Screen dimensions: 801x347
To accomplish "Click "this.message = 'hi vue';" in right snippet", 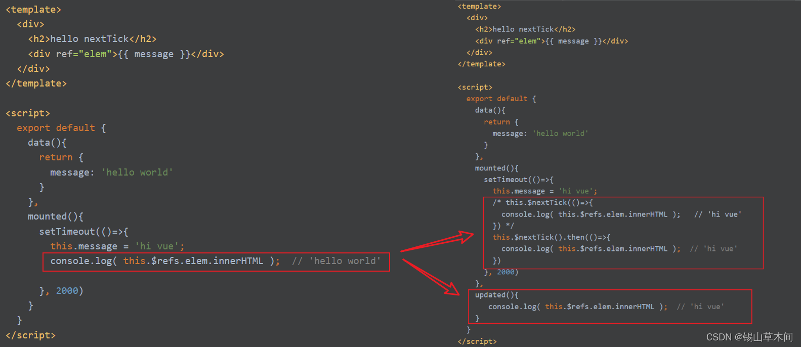I will [545, 191].
